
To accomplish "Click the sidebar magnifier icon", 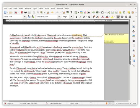I will tap(134, 65).
